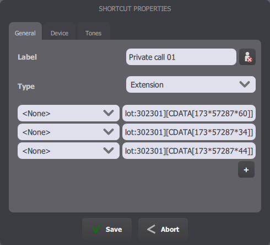Open the Type dropdown showing Extension

[191, 84]
